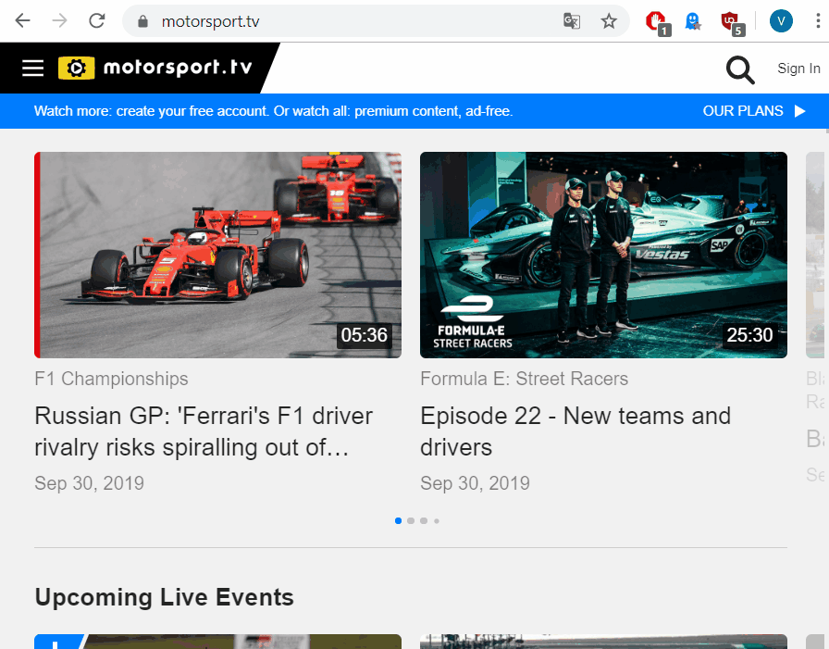Open the hamburger navigation menu
The width and height of the screenshot is (829, 649).
point(32,68)
